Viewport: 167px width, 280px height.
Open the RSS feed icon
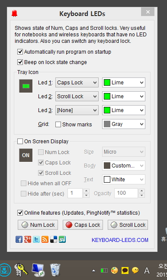click(x=45, y=239)
